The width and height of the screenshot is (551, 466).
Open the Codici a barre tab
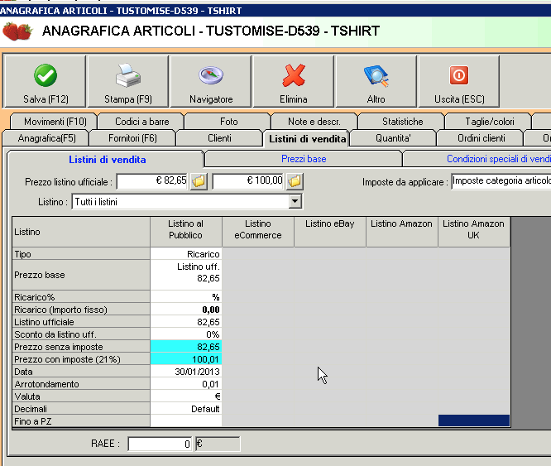[x=141, y=122]
